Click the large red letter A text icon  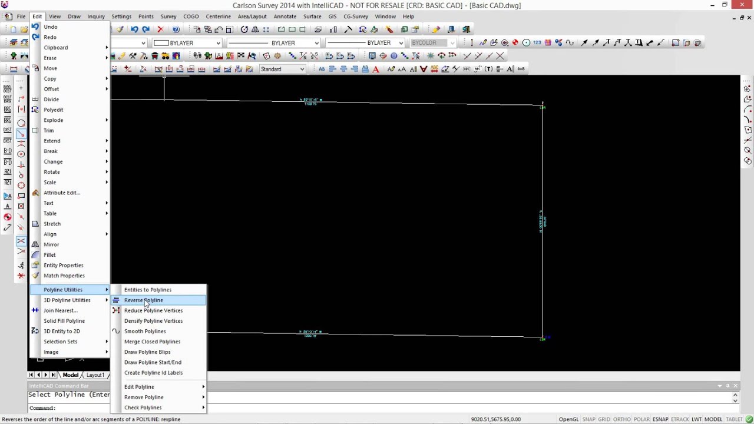point(376,69)
